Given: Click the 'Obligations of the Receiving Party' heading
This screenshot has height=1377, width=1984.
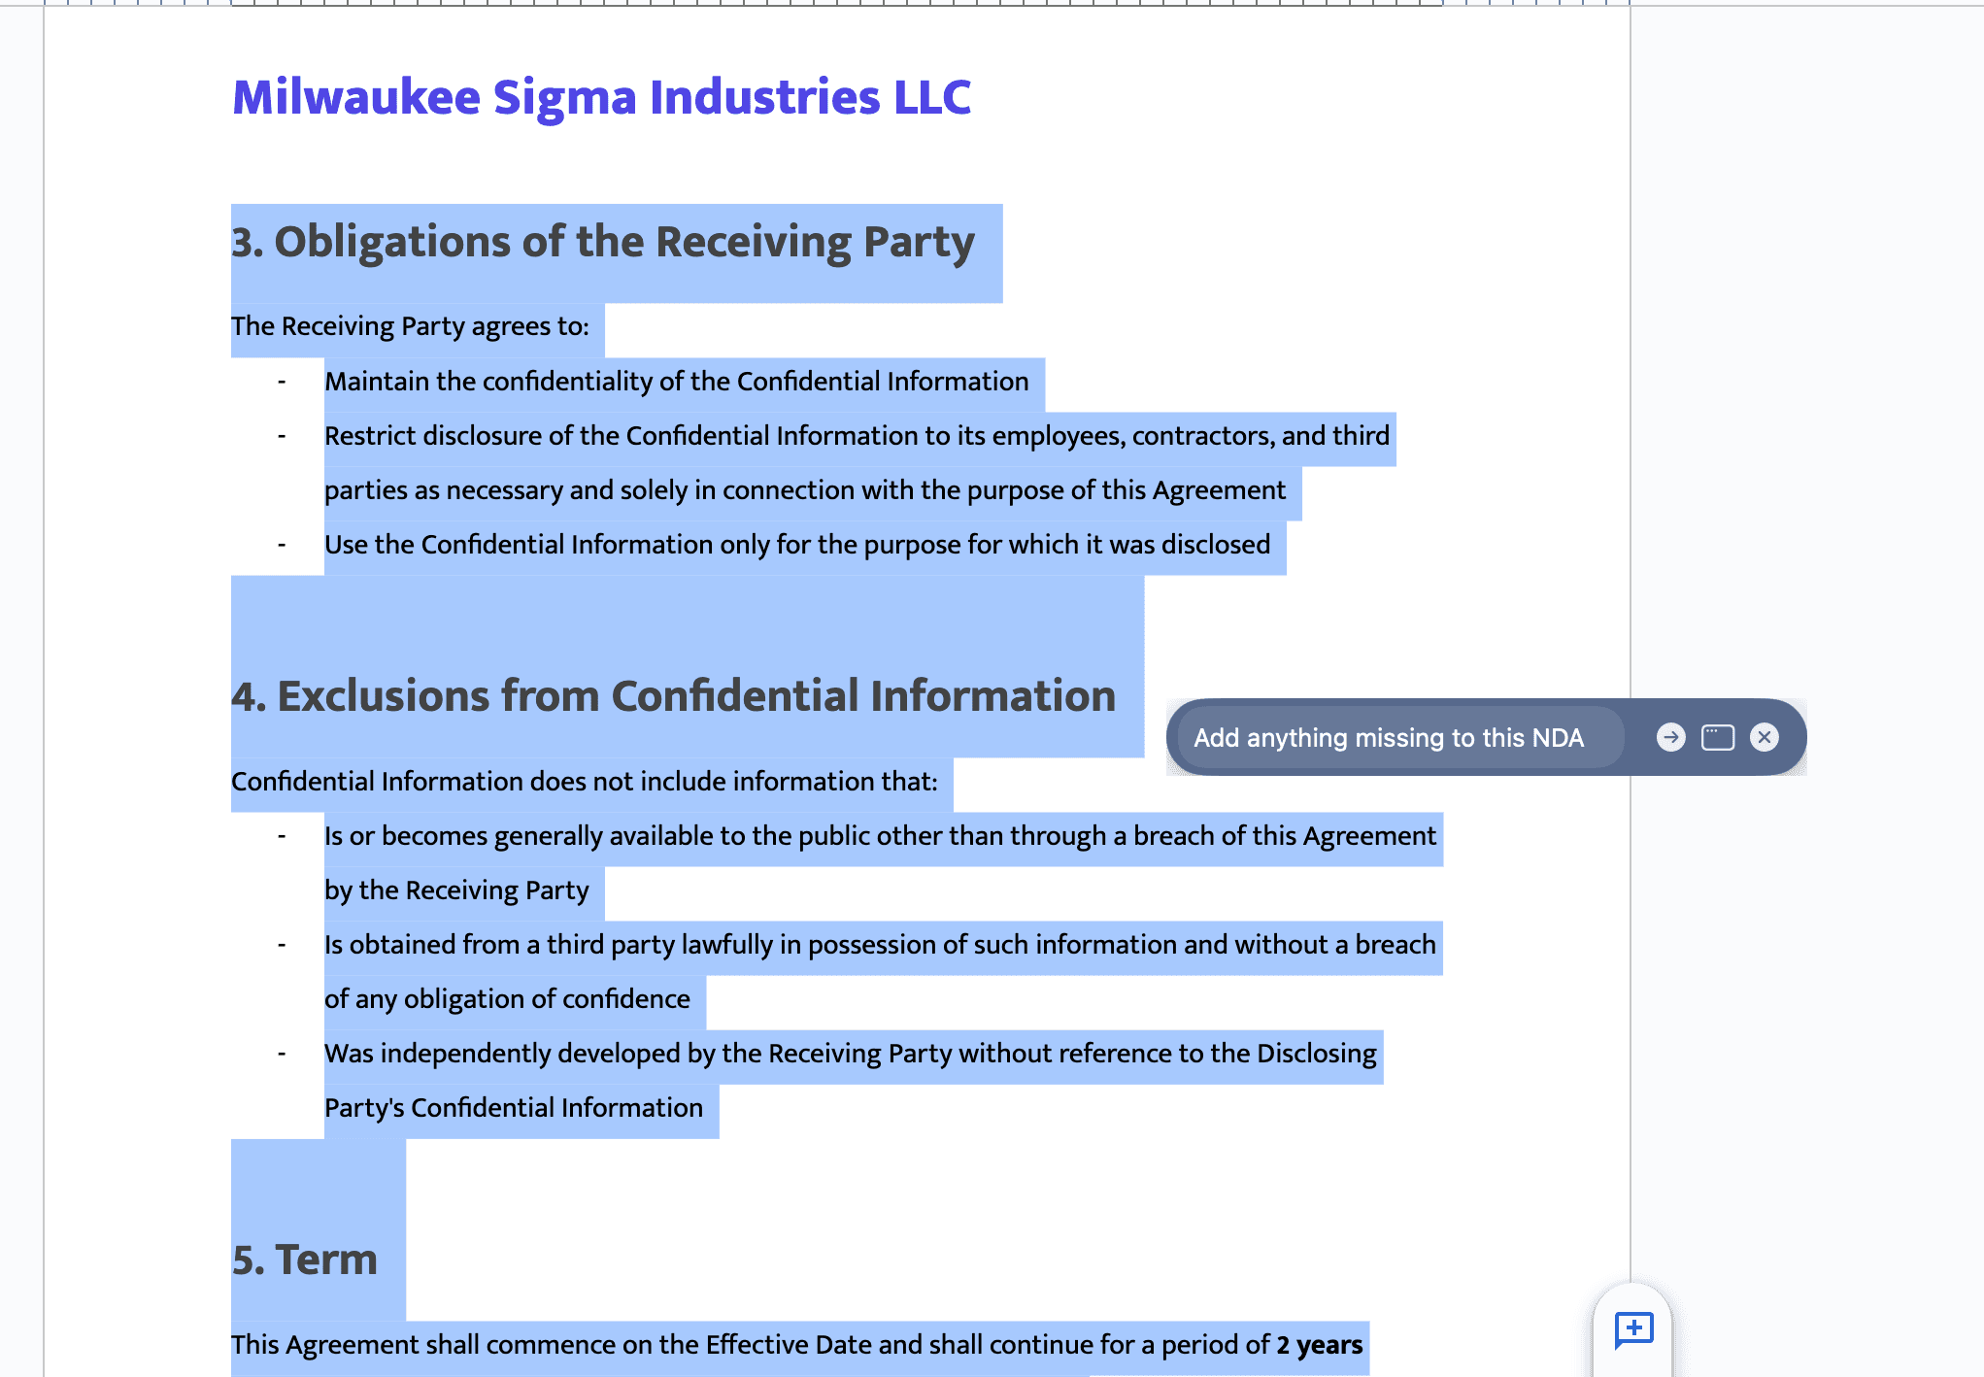Looking at the screenshot, I should tap(602, 242).
